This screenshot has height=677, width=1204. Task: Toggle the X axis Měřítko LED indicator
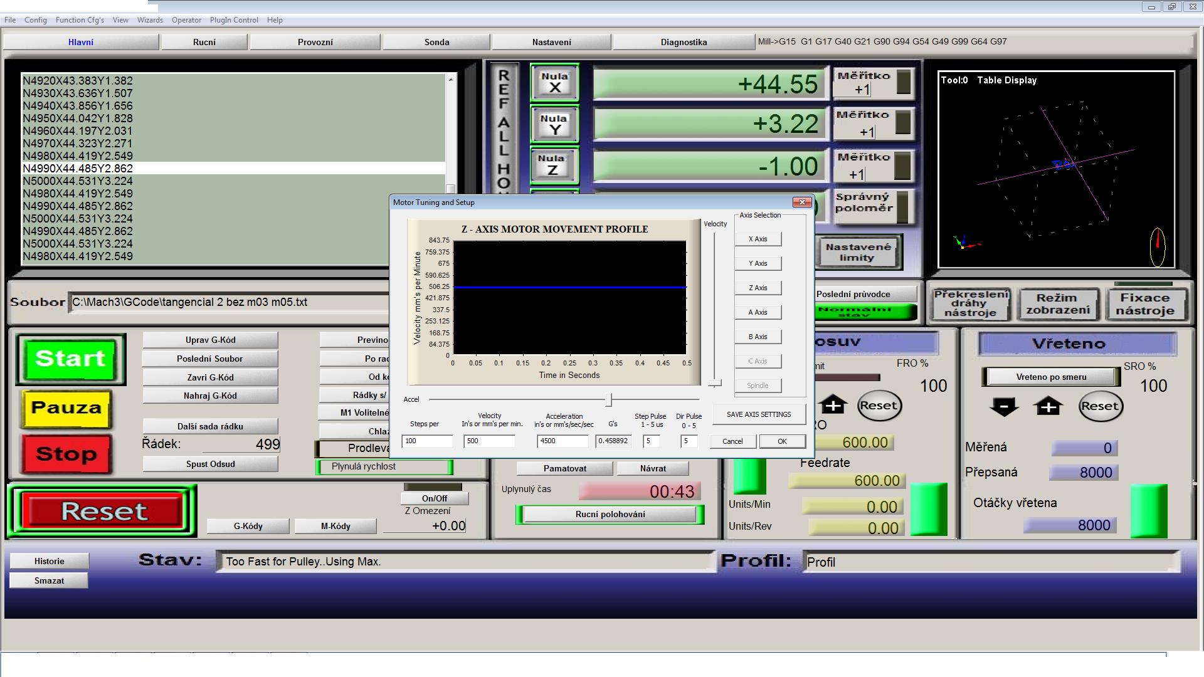(x=903, y=83)
